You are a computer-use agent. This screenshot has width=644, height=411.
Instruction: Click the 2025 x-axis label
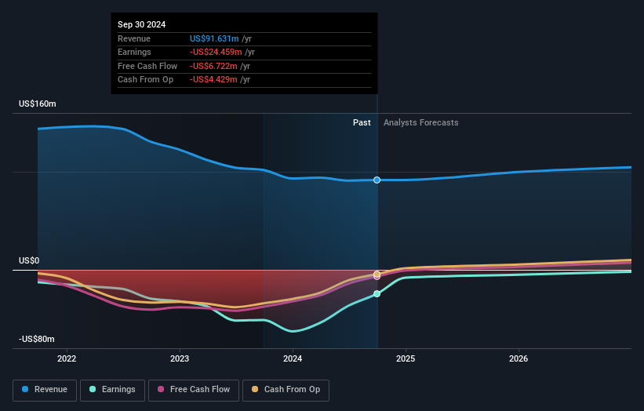[x=406, y=358]
